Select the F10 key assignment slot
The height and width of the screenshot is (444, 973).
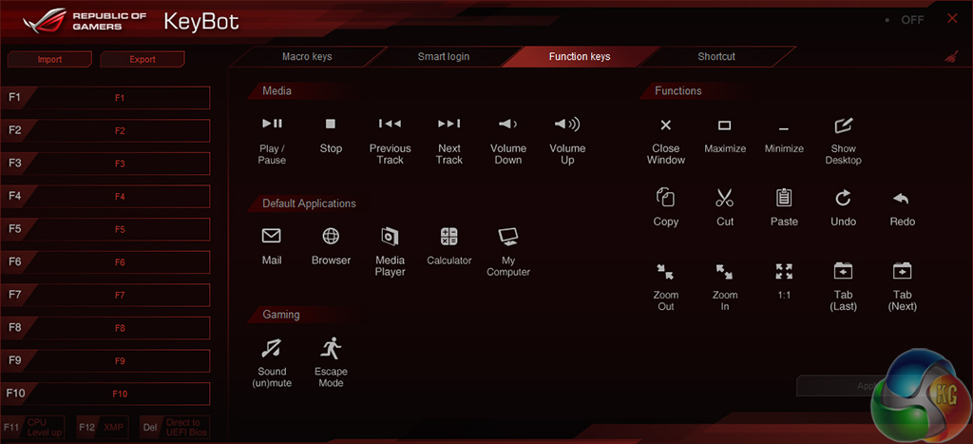tap(105, 394)
